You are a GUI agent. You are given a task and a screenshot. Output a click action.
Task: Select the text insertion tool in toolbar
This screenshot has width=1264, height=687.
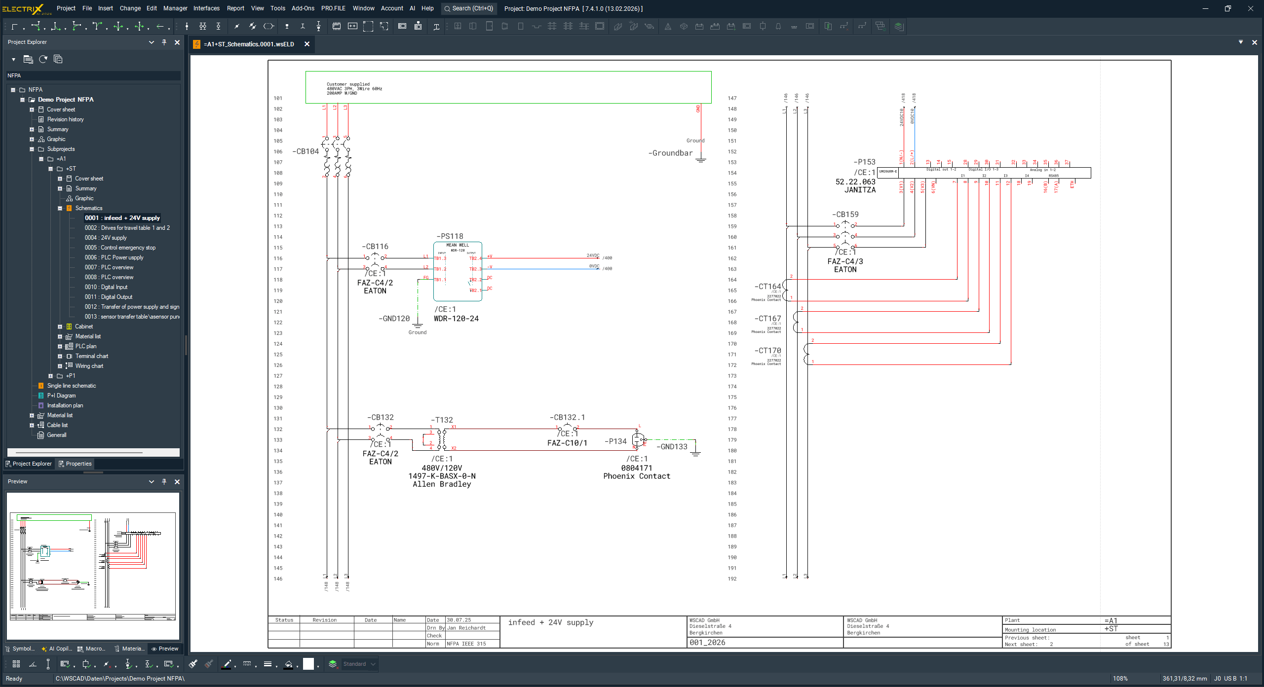tap(436, 27)
